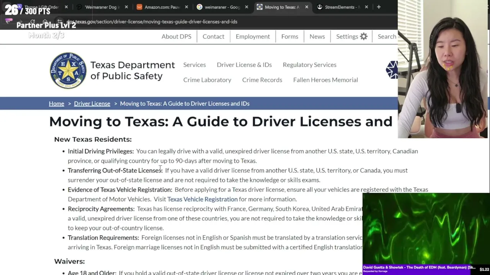Screen dimensions: 490x275
Task: Click the Home breadcrumb link
Action: coord(56,104)
